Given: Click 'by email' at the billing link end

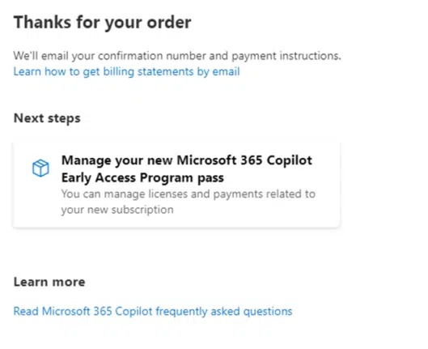Looking at the screenshot, I should [218, 72].
